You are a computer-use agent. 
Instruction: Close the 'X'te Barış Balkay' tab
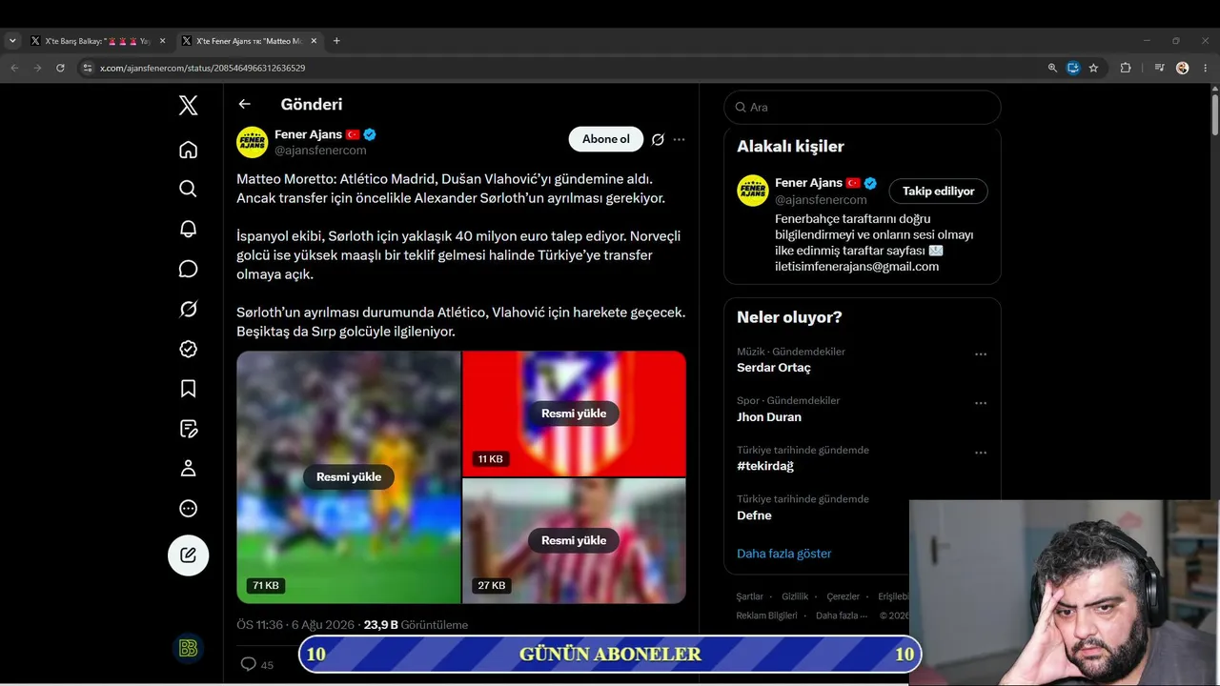(162, 41)
